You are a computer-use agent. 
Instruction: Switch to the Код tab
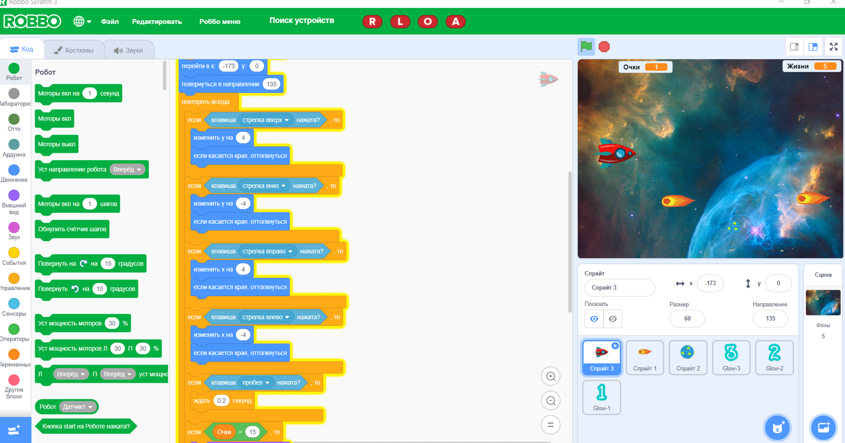[21, 49]
